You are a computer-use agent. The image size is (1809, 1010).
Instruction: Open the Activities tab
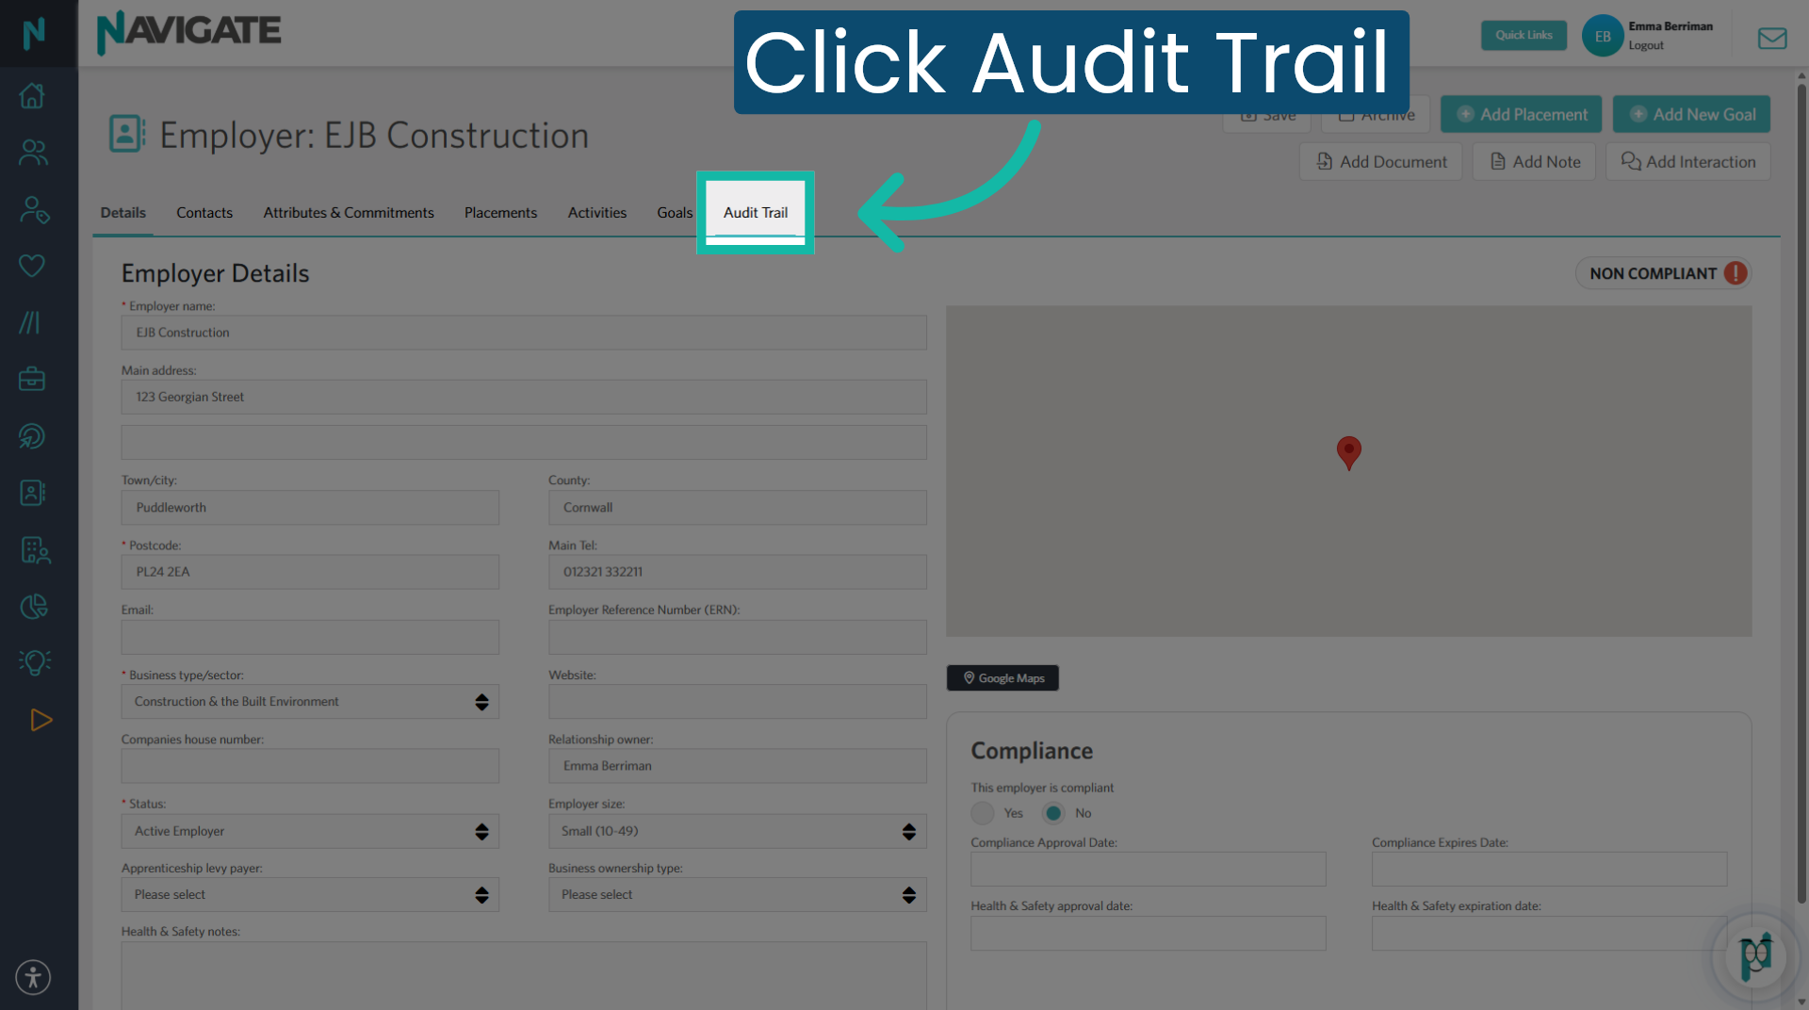tap(597, 213)
